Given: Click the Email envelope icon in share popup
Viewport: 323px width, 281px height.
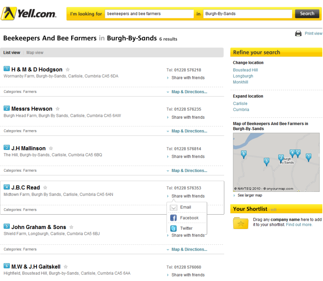Looking at the screenshot, I should coord(173,208).
